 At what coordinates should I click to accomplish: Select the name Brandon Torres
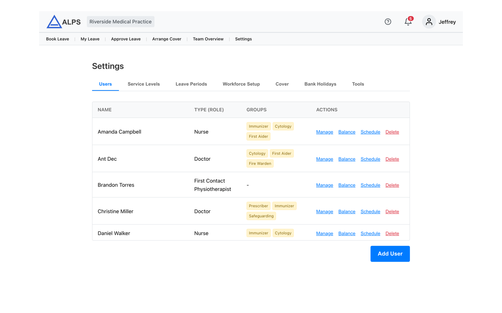point(116,185)
